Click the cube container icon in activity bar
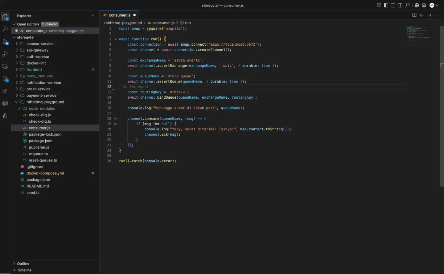 point(5,103)
